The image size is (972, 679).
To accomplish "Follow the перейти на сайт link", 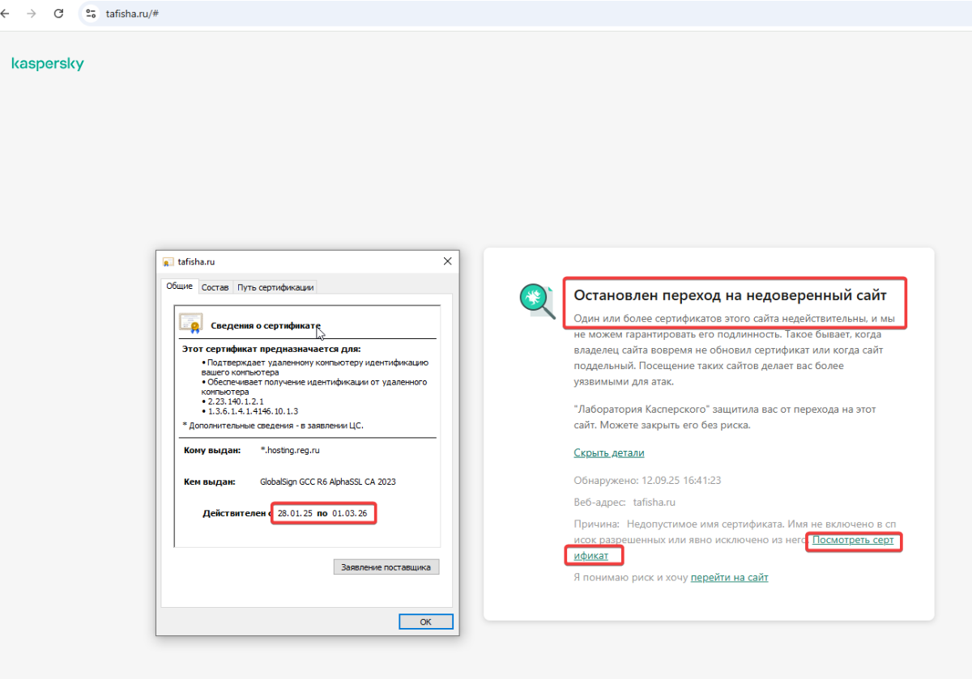I will [730, 578].
